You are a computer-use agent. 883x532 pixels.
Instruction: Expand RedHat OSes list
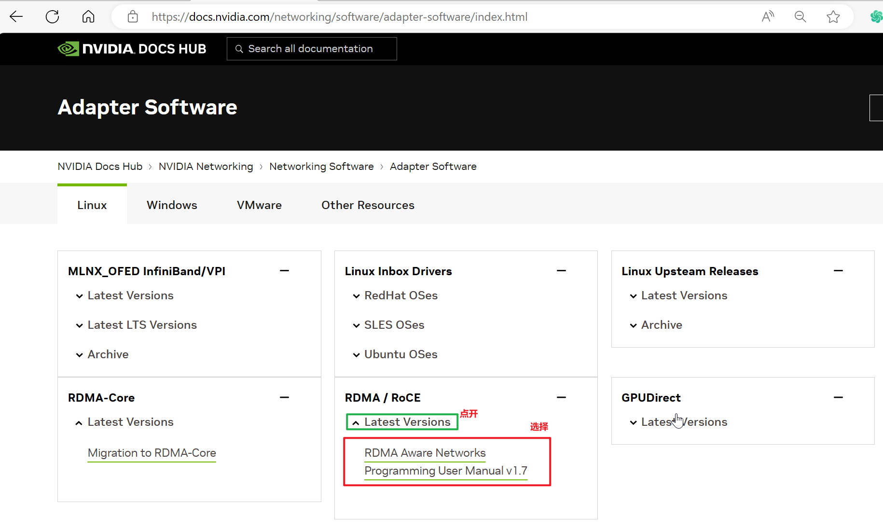click(395, 295)
